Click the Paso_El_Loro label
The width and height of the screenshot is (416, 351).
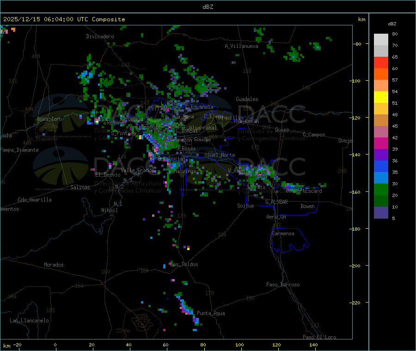[x=319, y=337]
